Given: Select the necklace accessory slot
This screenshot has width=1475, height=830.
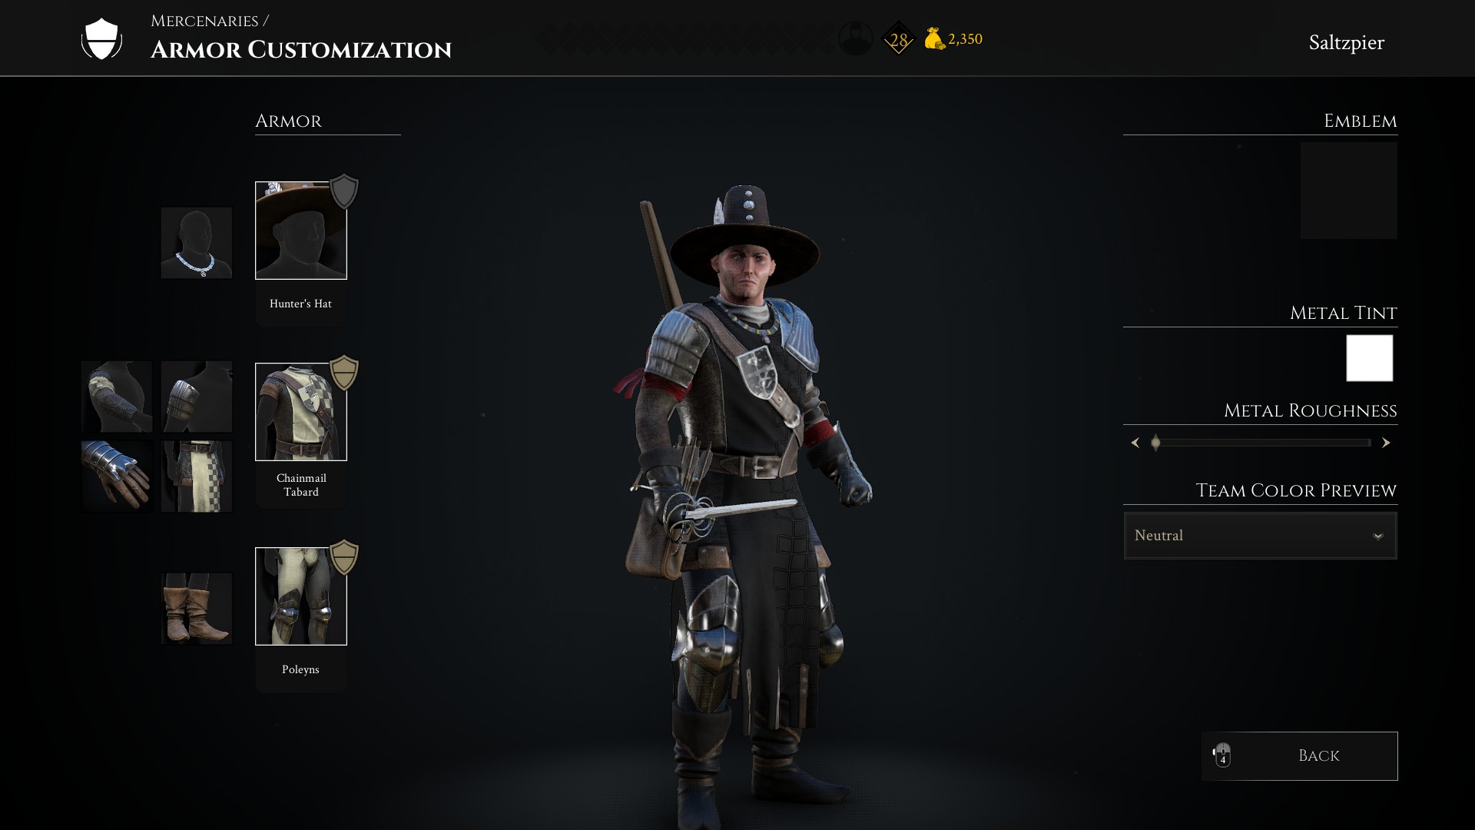Looking at the screenshot, I should pyautogui.click(x=197, y=243).
